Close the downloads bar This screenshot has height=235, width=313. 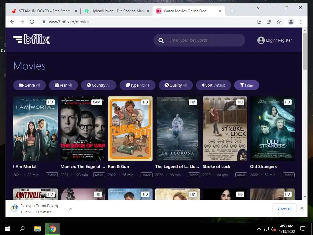[x=302, y=208]
